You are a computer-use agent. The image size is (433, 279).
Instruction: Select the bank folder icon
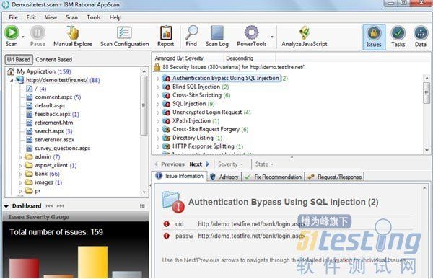click(29, 174)
